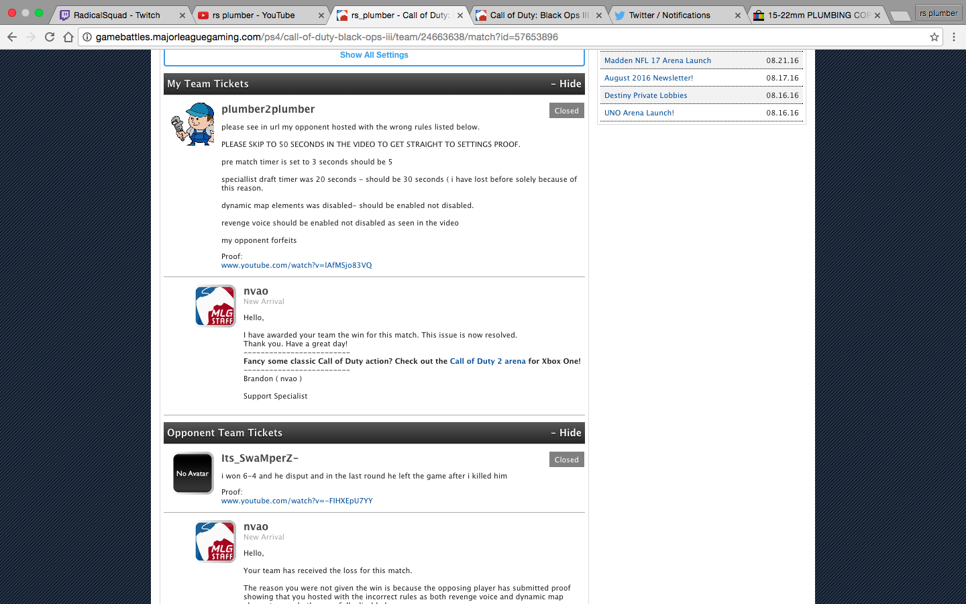Click nvao username in My Team Tickets reply
The height and width of the screenshot is (604, 966).
click(x=256, y=291)
